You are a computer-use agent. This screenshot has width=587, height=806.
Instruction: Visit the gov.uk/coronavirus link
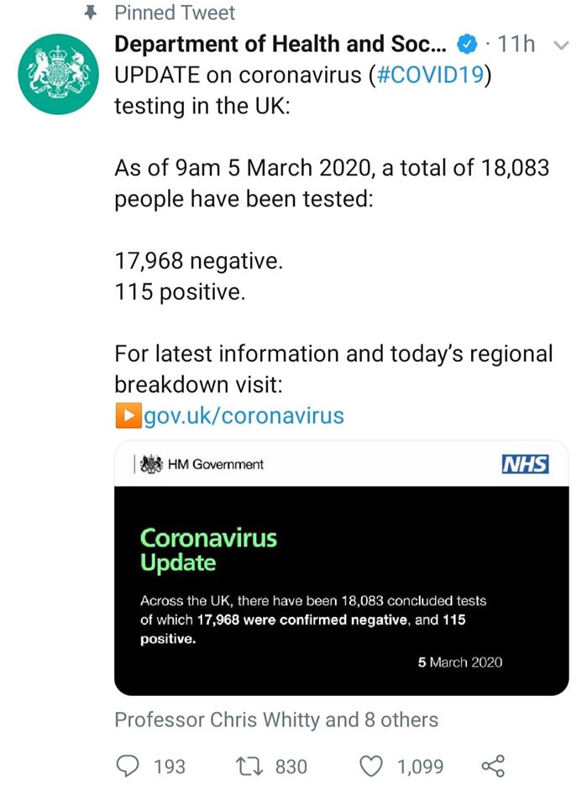244,416
